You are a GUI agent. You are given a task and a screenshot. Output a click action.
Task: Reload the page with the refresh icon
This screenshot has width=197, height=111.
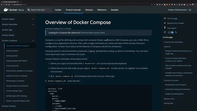pyautogui.click(x=6, y=5)
